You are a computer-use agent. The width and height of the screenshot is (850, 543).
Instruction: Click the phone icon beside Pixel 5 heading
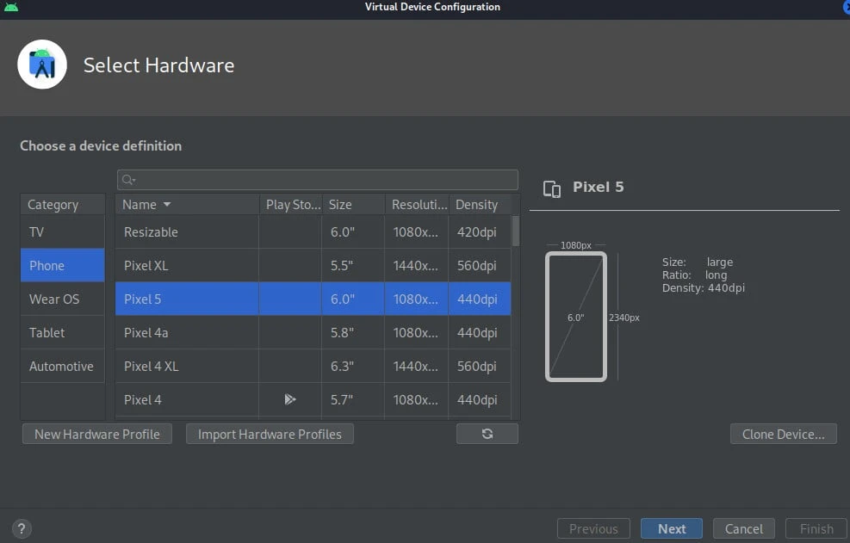coord(551,187)
